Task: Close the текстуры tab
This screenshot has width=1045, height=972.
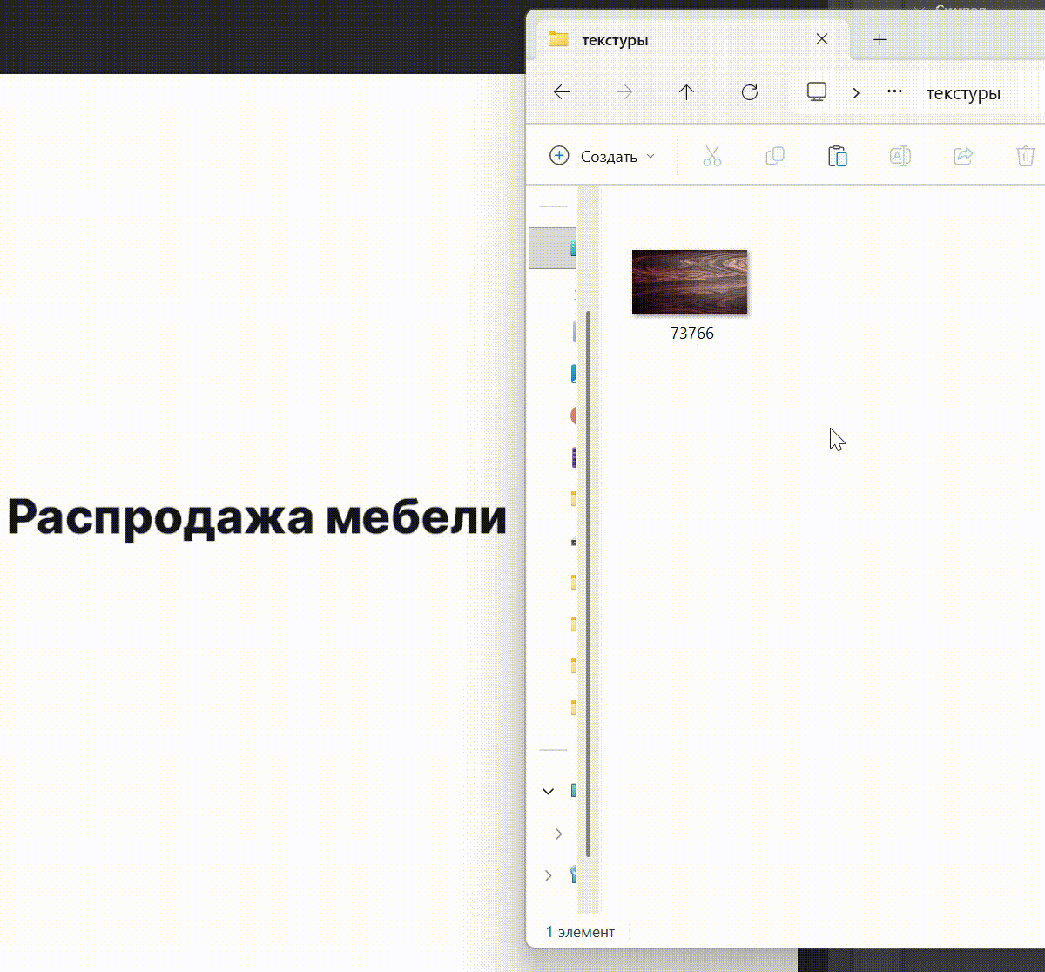Action: click(x=822, y=39)
